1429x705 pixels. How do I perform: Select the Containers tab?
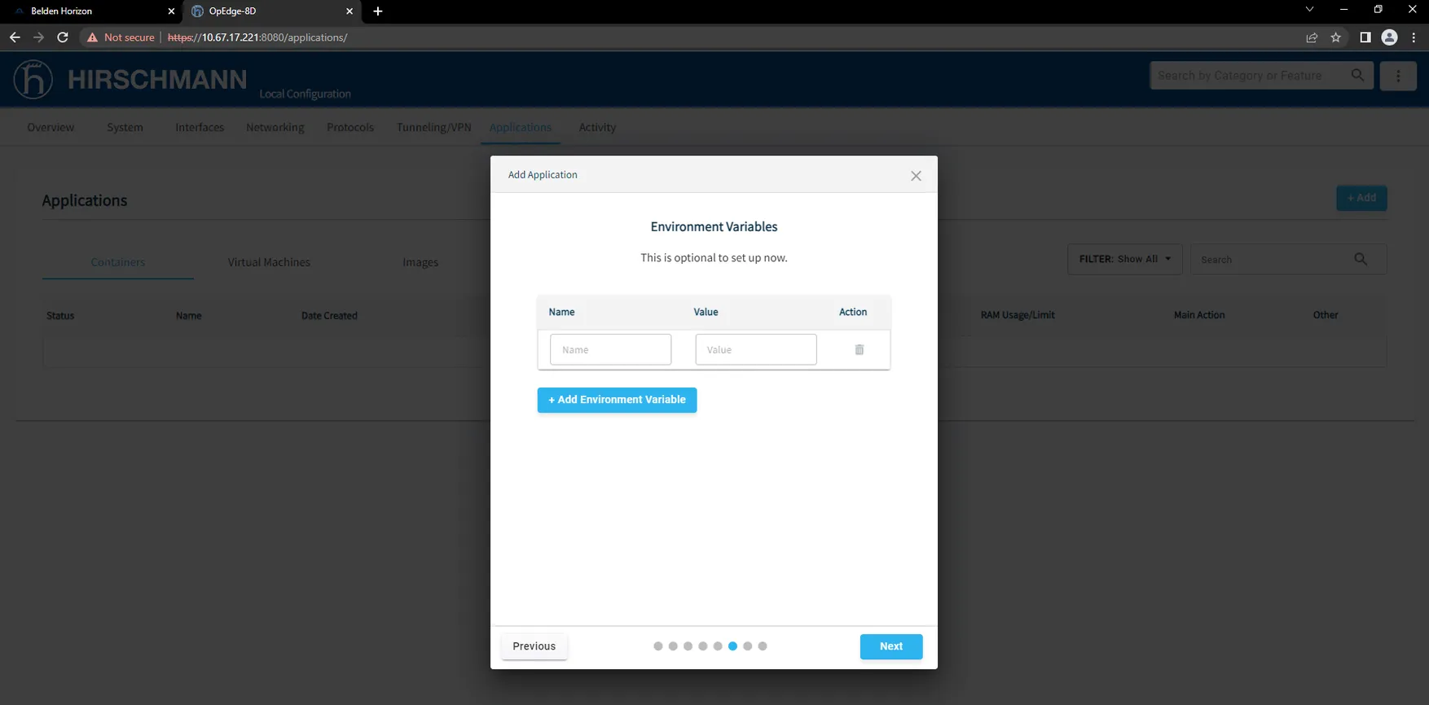(x=118, y=262)
